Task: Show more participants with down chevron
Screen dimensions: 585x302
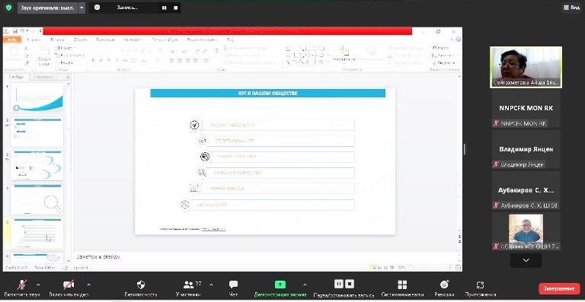Action: click(x=526, y=260)
